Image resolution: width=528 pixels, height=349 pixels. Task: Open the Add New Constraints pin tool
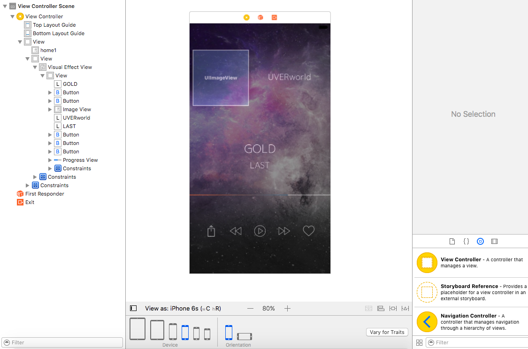393,308
